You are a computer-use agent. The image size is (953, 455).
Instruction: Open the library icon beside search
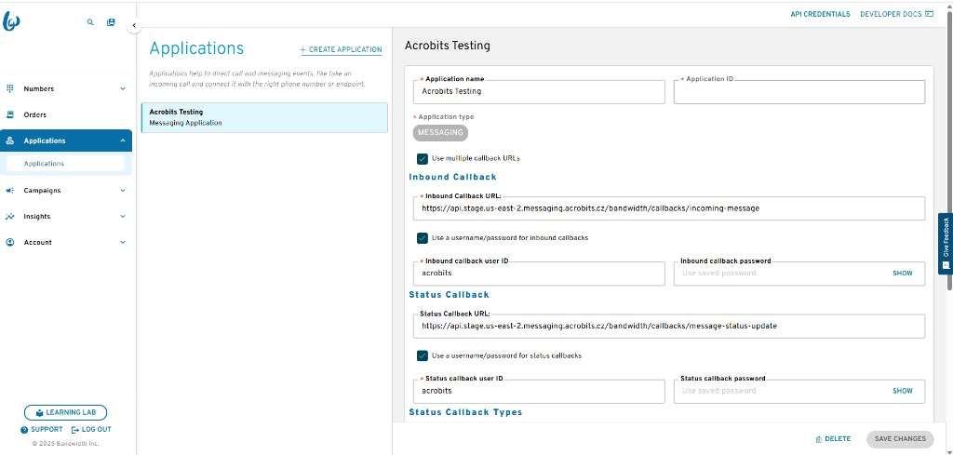pyautogui.click(x=111, y=22)
